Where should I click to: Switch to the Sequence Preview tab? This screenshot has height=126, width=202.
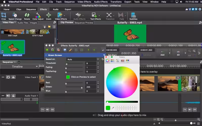click(x=84, y=23)
